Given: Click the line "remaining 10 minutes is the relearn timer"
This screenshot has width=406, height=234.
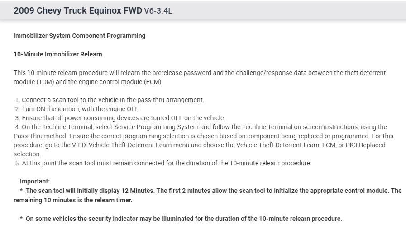Looking at the screenshot, I should 73,200.
